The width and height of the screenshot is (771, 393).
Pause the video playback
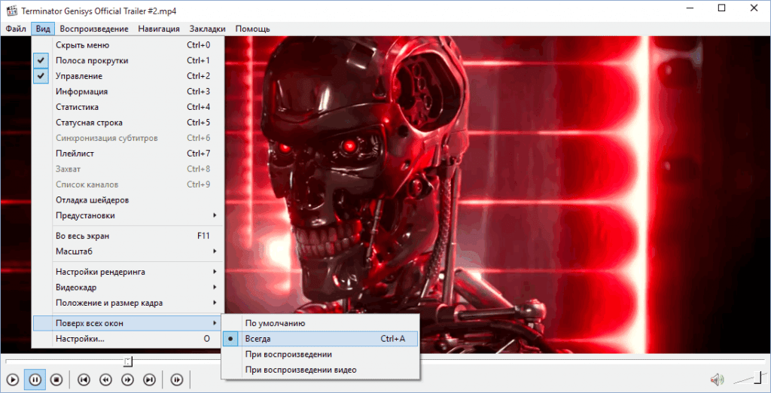click(35, 379)
